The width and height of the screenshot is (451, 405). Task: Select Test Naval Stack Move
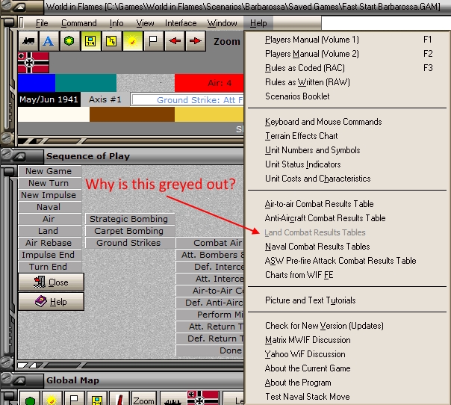point(347,397)
